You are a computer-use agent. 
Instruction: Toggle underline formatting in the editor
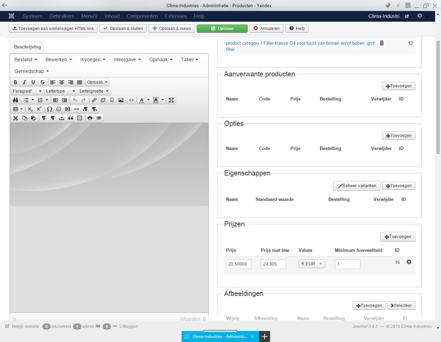pyautogui.click(x=33, y=82)
